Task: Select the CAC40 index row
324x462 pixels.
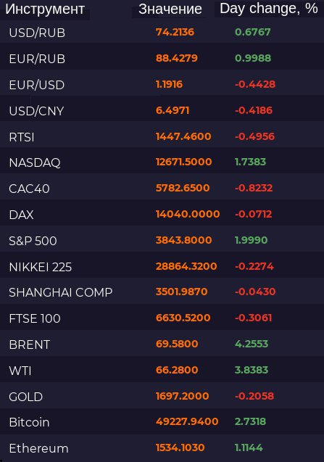Action: pos(162,189)
